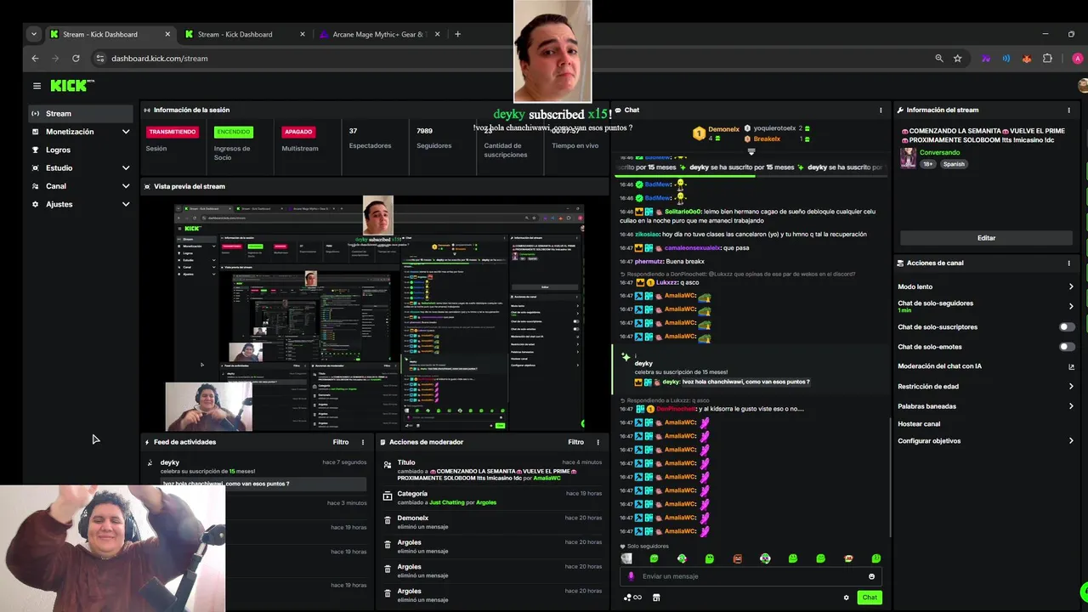Click the ENCENDIDO partner income badge

tap(233, 132)
